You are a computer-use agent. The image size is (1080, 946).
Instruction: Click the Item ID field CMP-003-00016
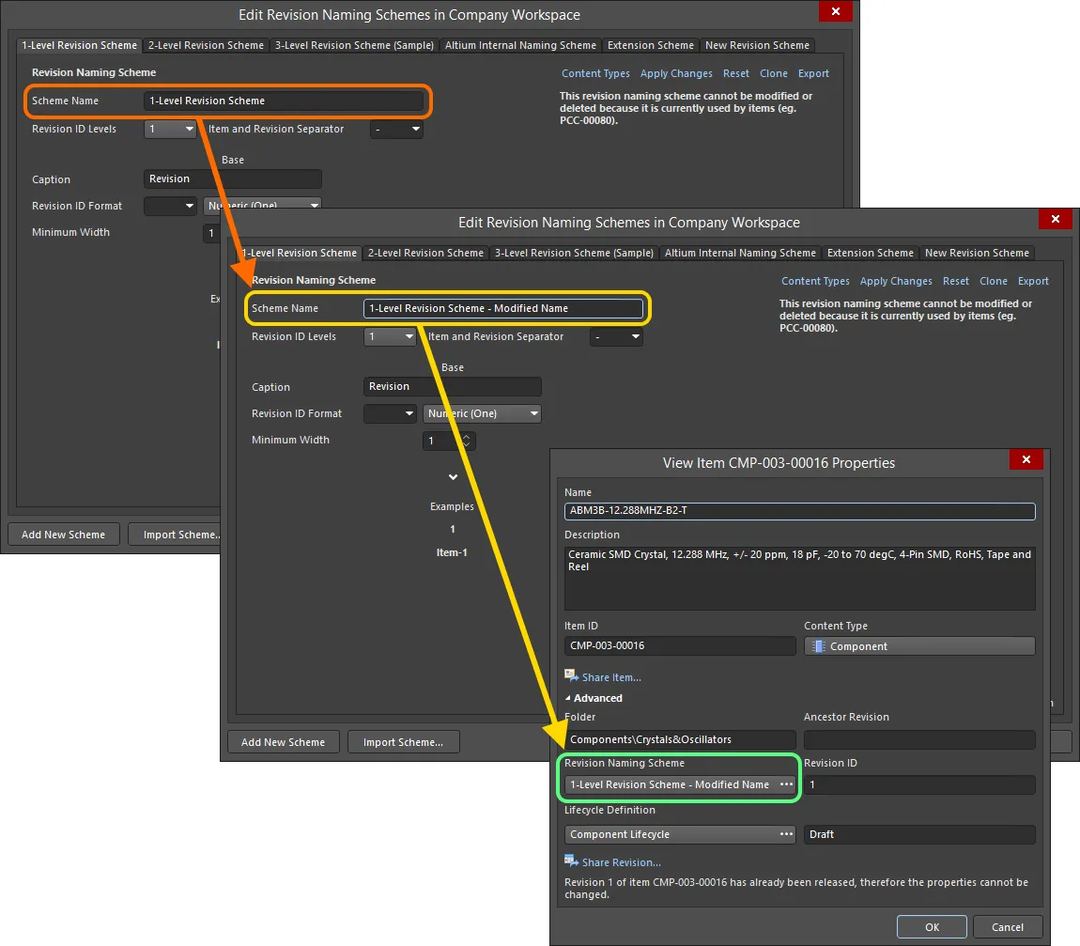[680, 645]
